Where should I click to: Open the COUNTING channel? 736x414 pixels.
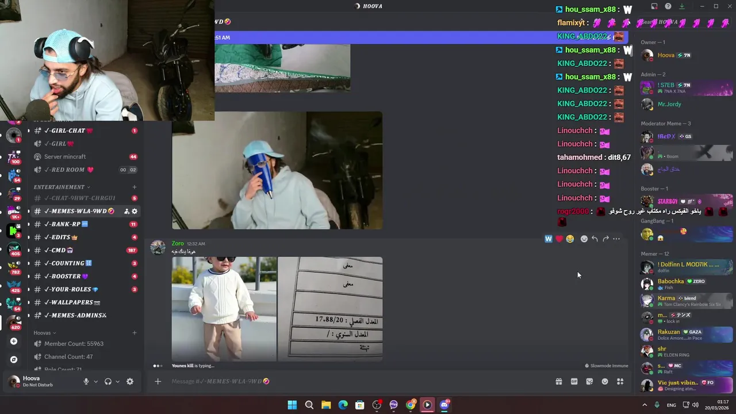85,263
